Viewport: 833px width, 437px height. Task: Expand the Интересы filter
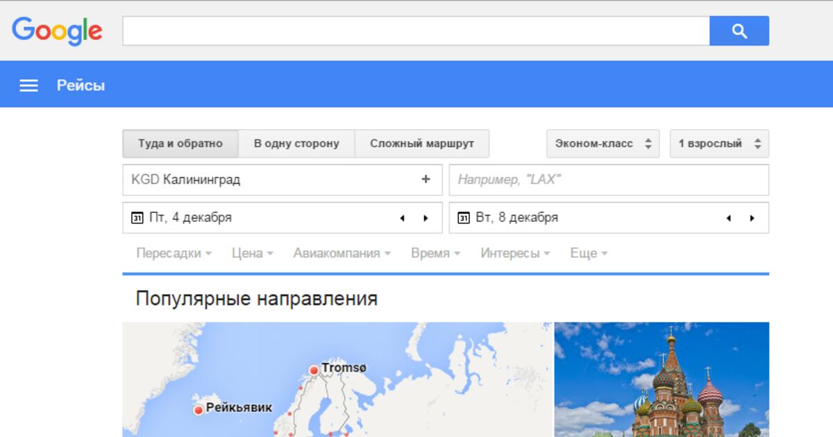coord(515,253)
